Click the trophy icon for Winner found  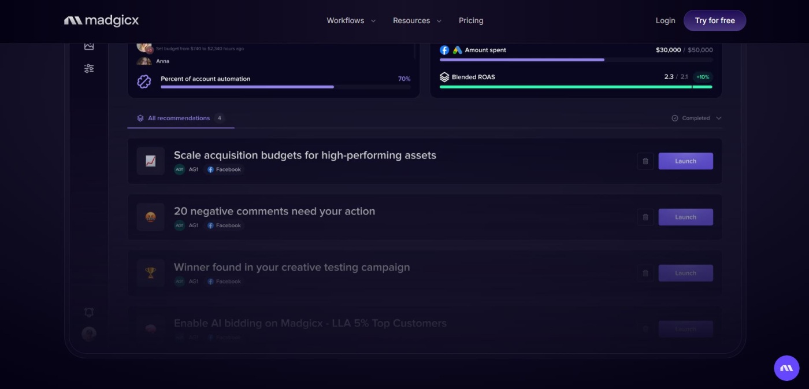click(x=151, y=273)
